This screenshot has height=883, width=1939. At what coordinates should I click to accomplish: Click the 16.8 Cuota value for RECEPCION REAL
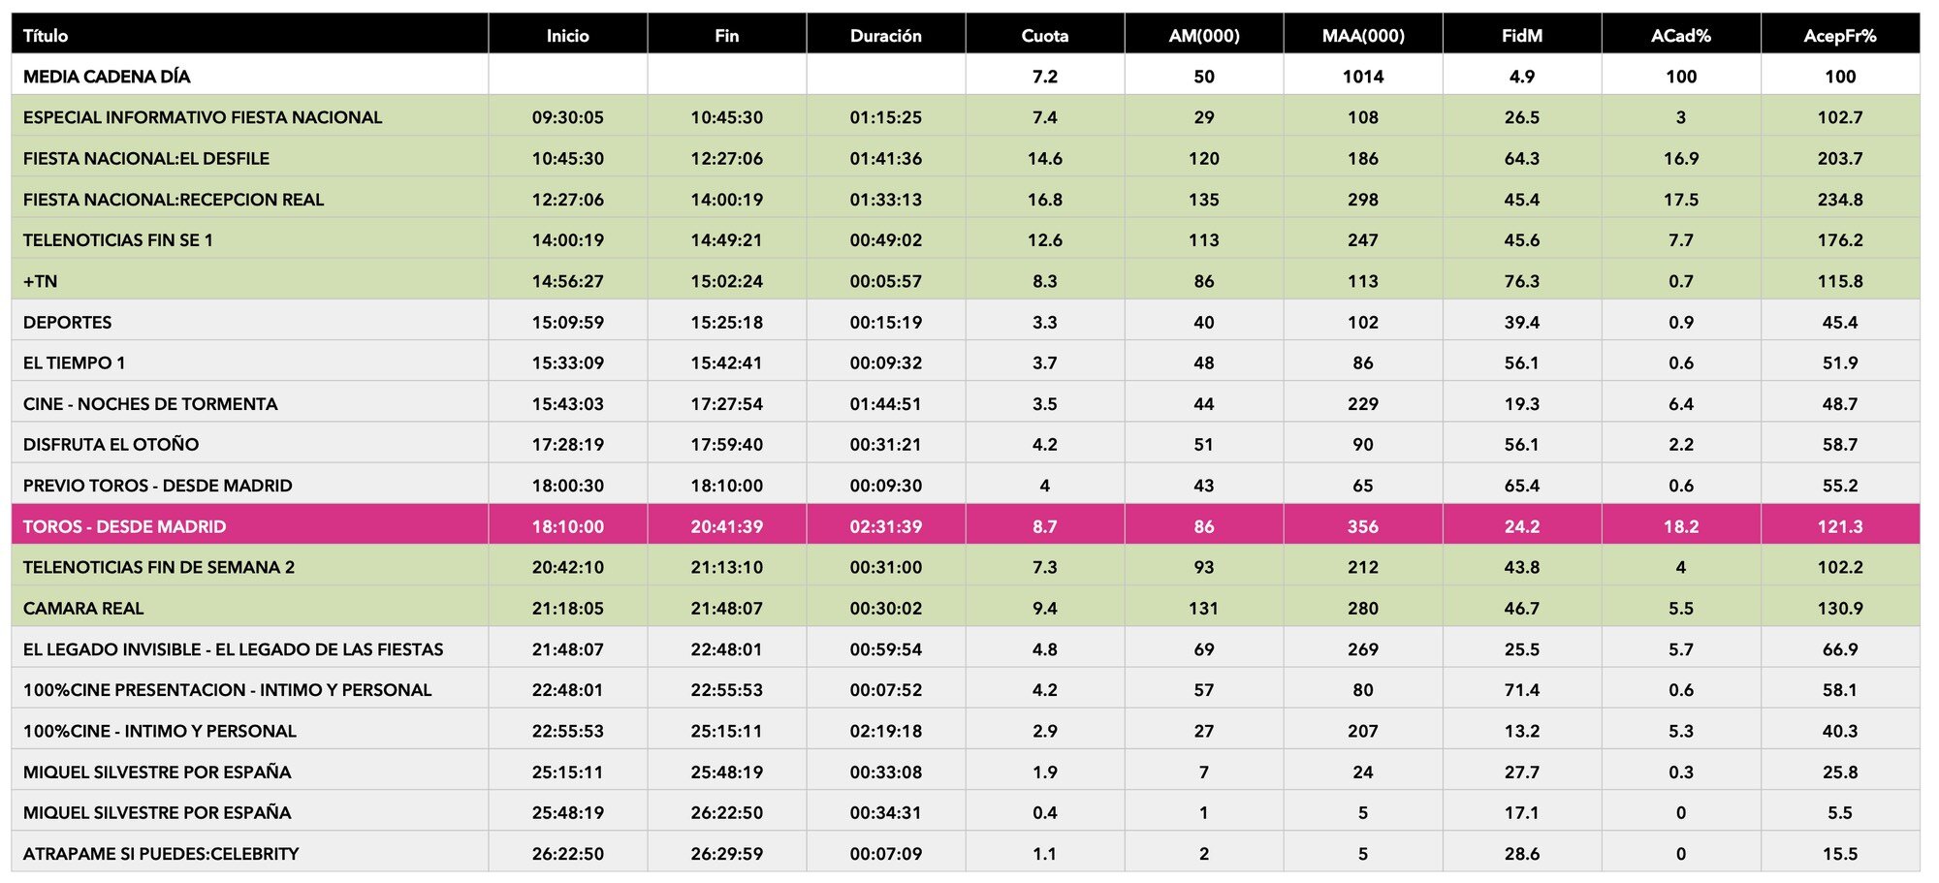tap(1044, 200)
